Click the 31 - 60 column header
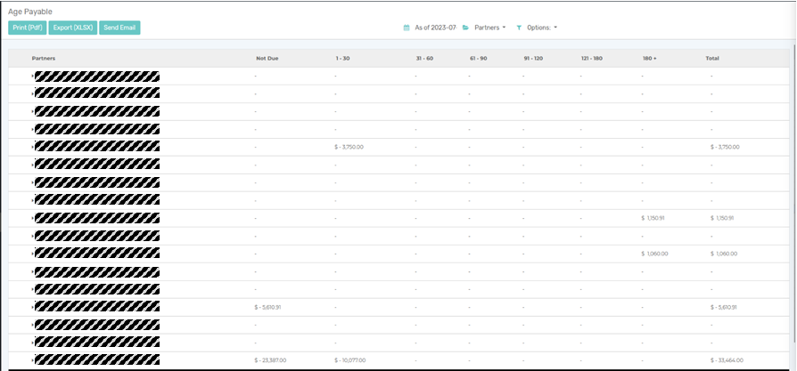The width and height of the screenshot is (797, 371). [424, 59]
